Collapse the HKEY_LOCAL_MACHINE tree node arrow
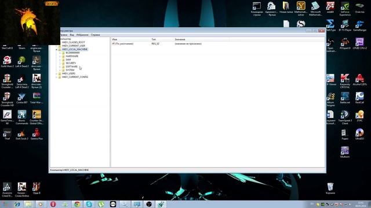 56,49
